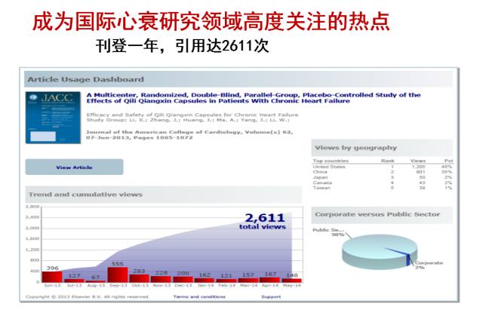Select the Sep-13 bar showing 555 views
483x313 pixels.
(x=118, y=276)
